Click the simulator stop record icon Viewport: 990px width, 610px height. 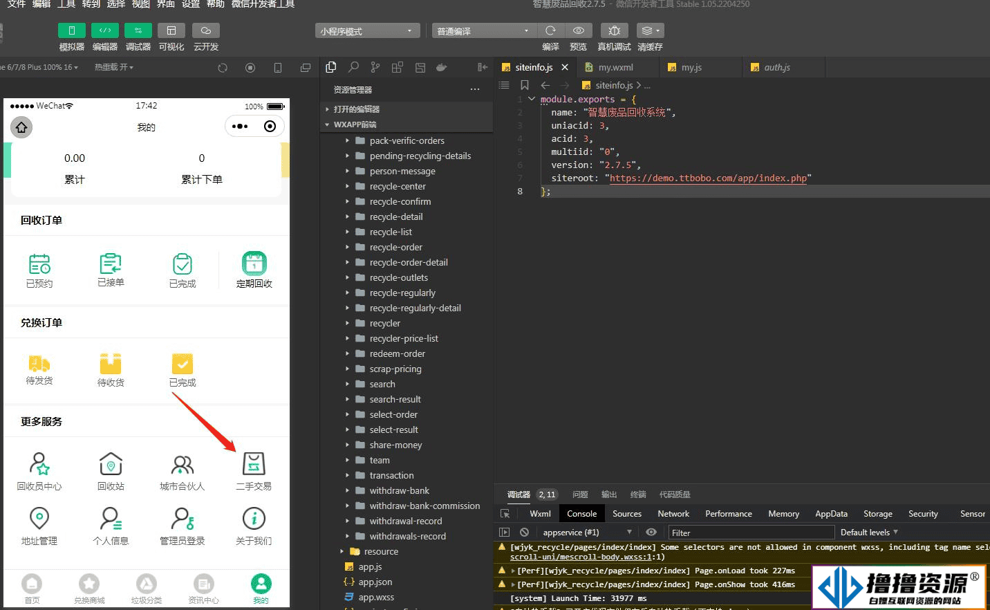tap(250, 68)
